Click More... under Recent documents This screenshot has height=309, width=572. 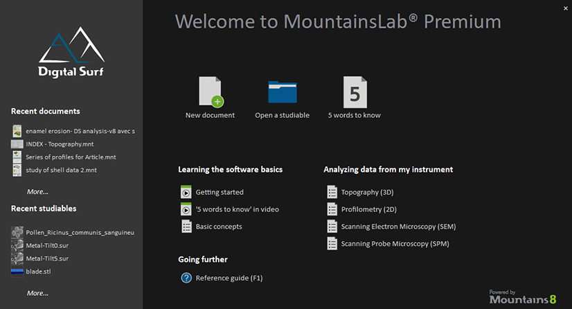coord(37,191)
